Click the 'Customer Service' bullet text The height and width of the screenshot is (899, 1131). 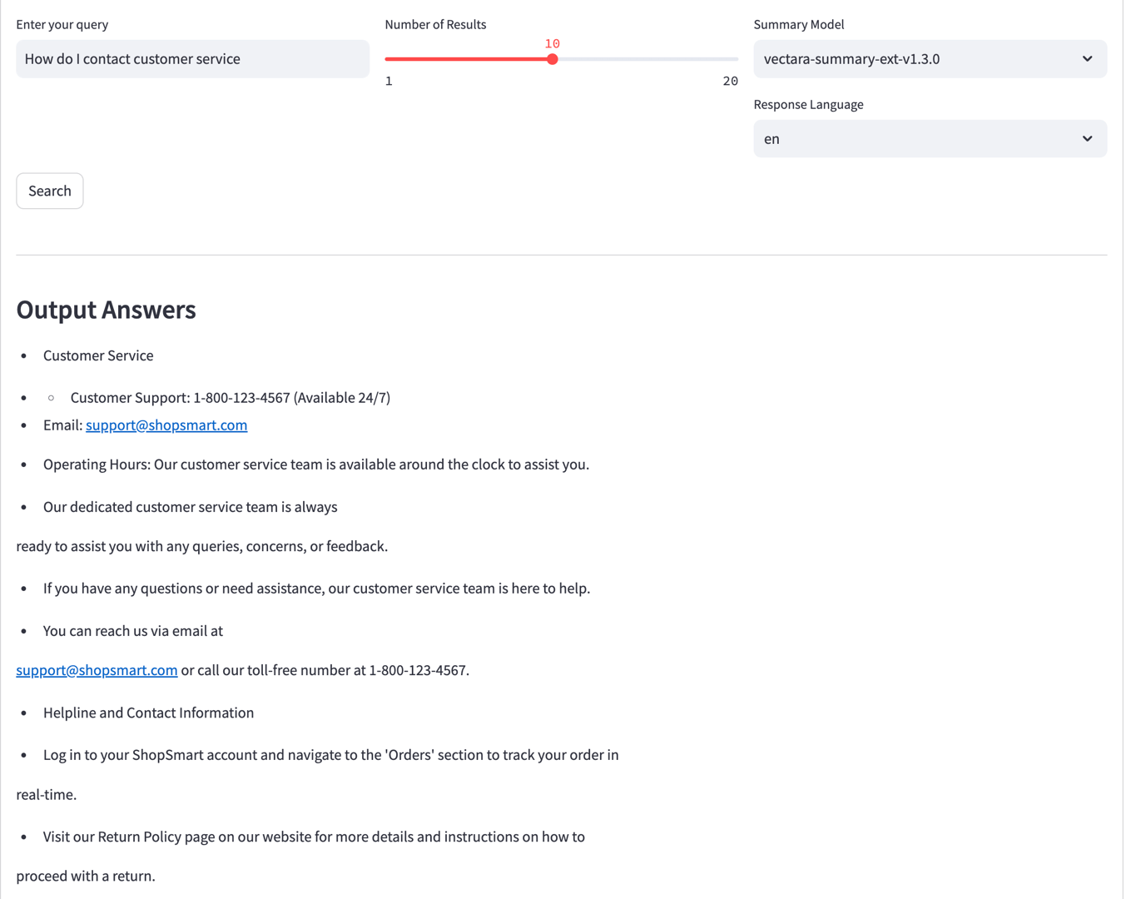coord(98,355)
